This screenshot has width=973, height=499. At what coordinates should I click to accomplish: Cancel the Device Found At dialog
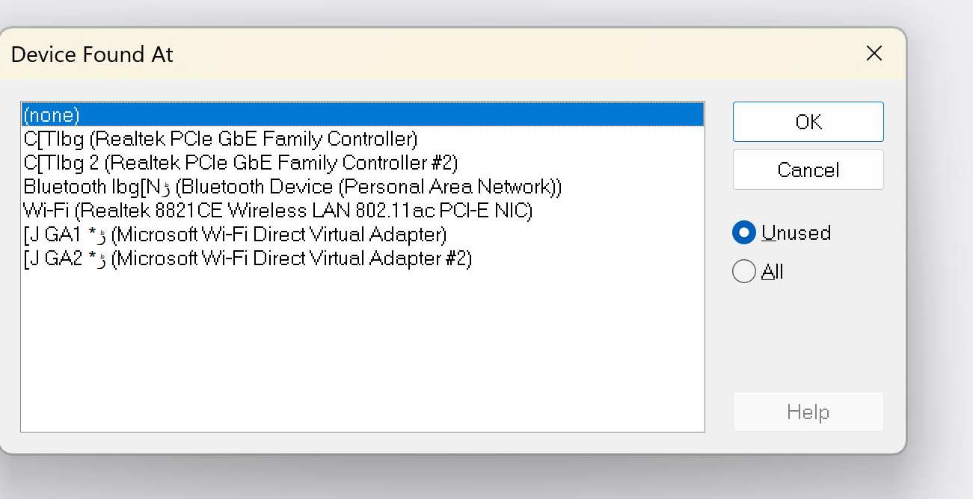tap(808, 170)
